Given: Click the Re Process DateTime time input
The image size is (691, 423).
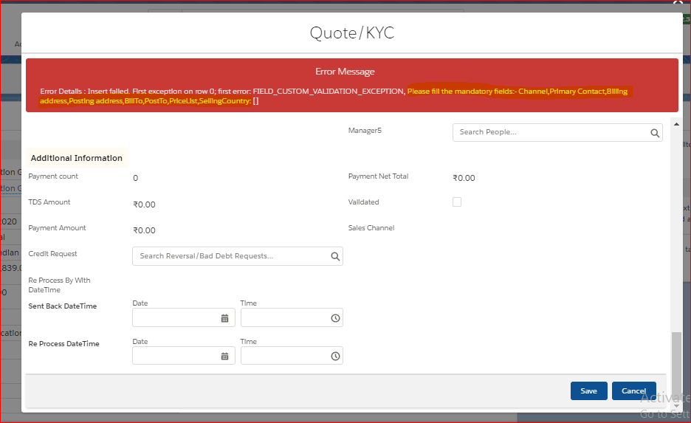Looking at the screenshot, I should point(292,356).
